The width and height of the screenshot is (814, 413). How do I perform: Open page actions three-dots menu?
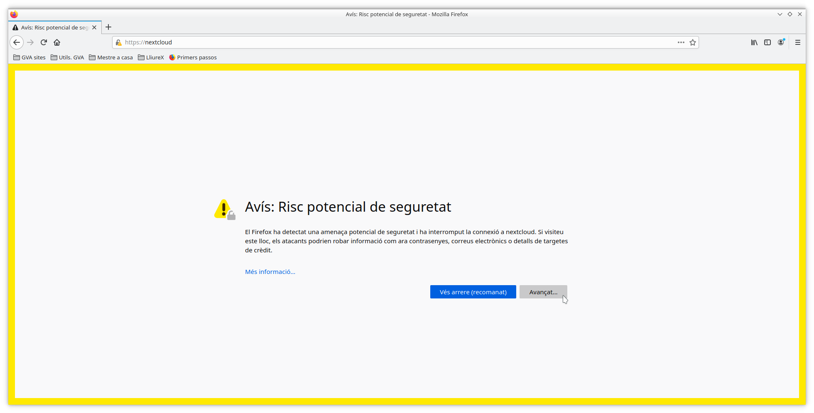pos(681,42)
